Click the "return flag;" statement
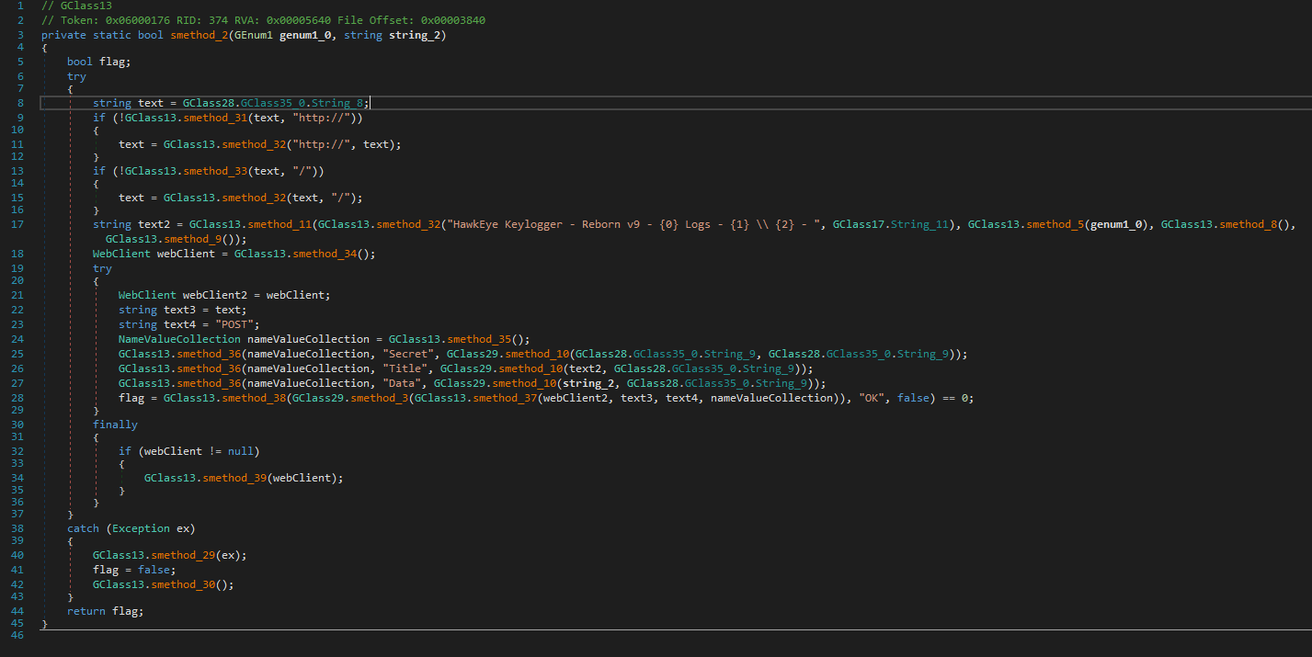 106,611
